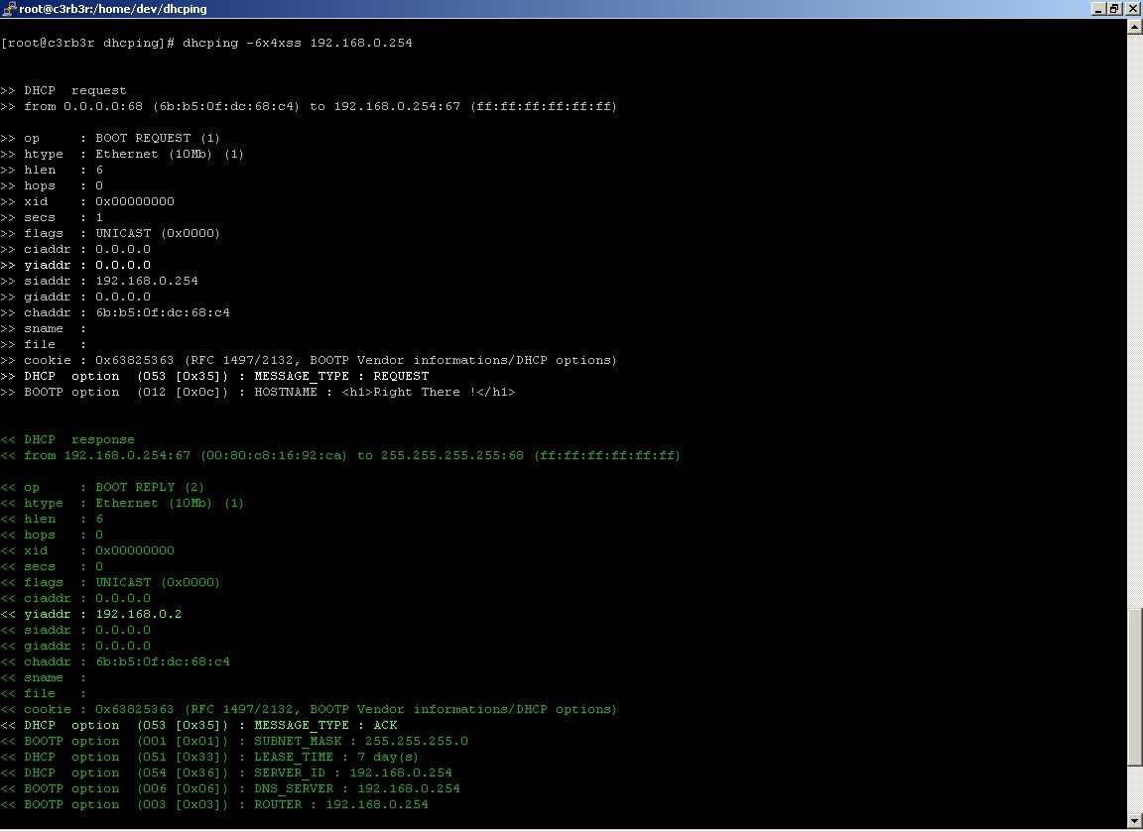The image size is (1143, 832).
Task: Close the terminal window
Action: pos(1132,9)
